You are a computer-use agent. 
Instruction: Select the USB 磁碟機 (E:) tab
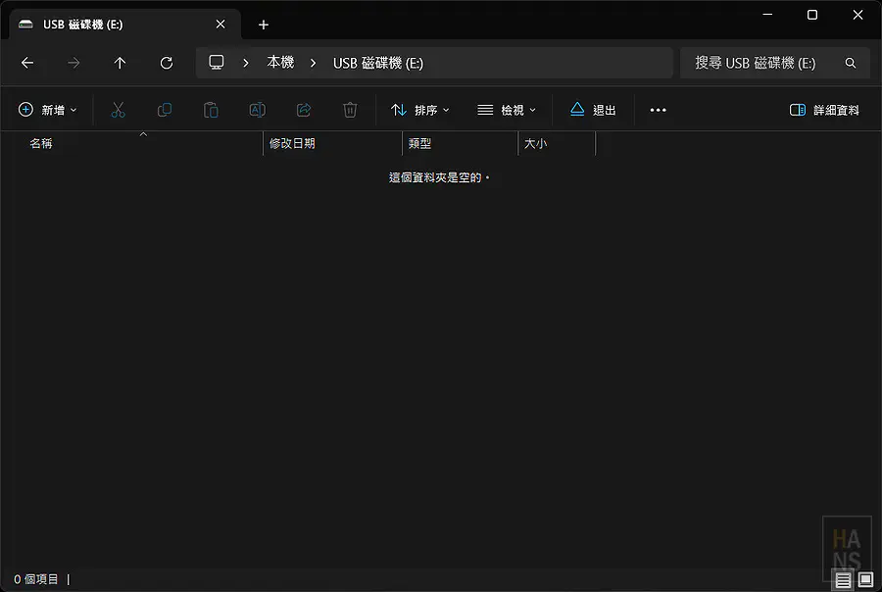(x=108, y=24)
